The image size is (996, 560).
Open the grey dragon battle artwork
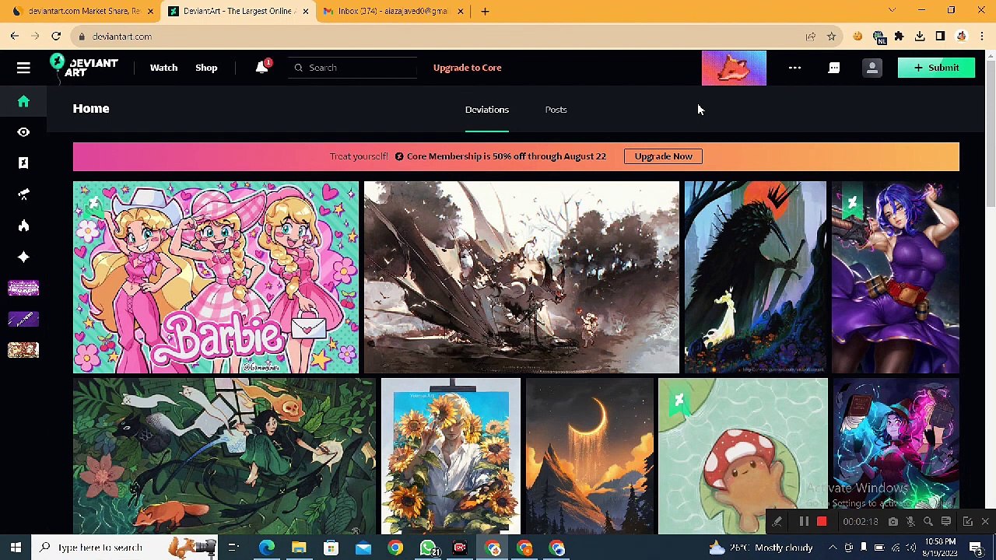pyautogui.click(x=521, y=277)
